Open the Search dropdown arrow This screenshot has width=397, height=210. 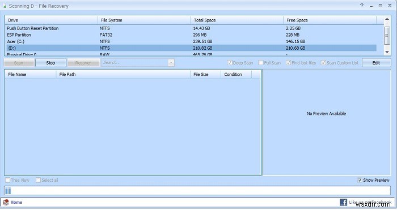pyautogui.click(x=171, y=63)
